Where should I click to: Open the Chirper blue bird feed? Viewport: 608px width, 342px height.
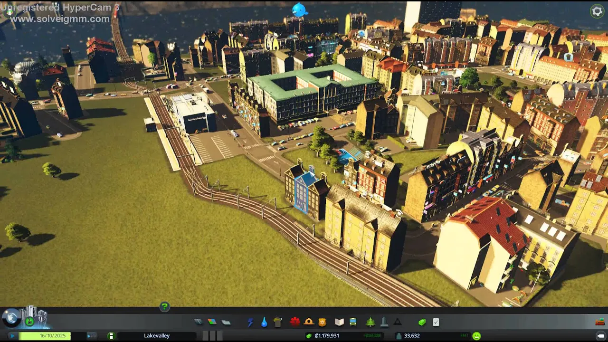[x=300, y=9]
